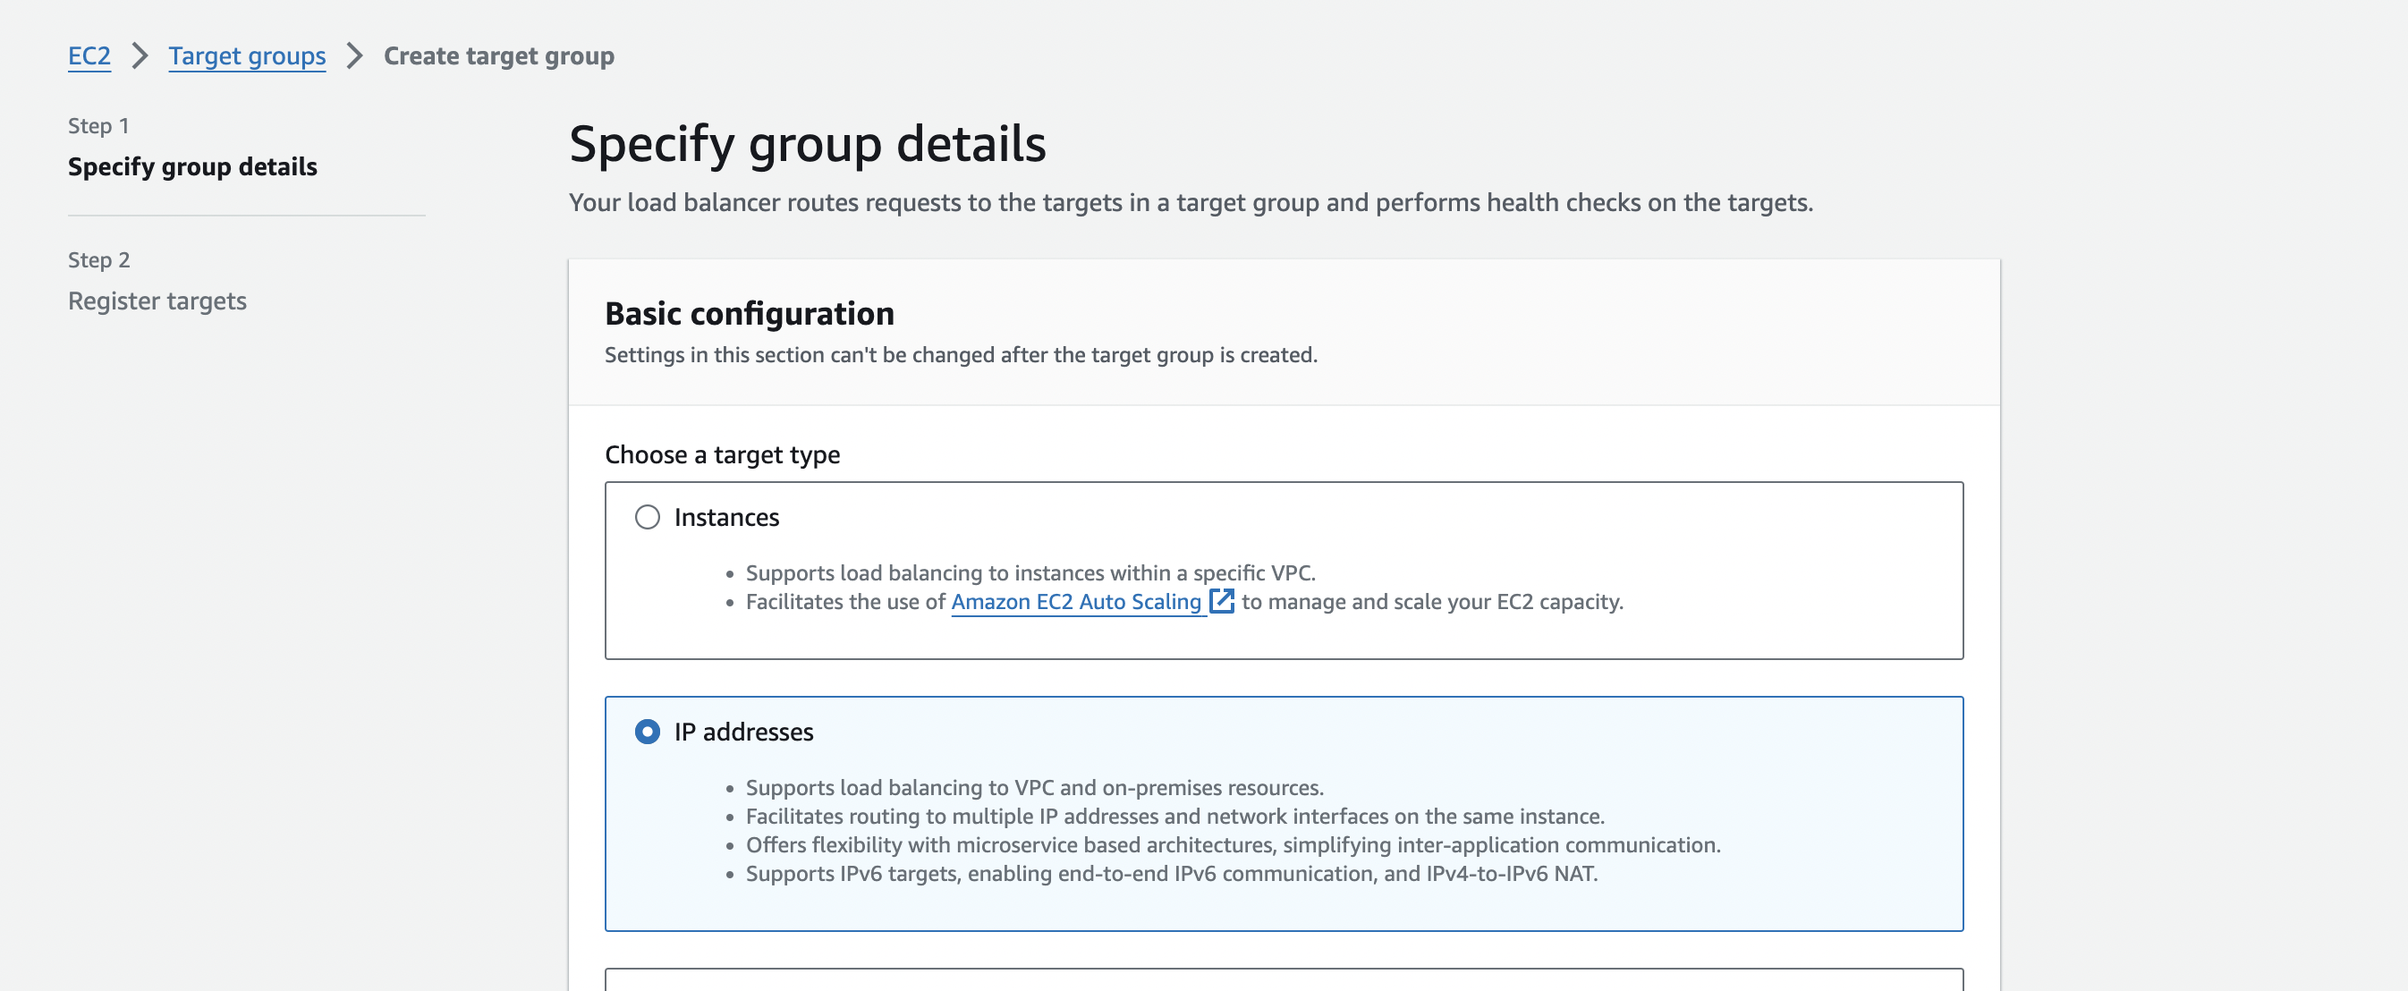Open the Target groups breadcrumb link

(247, 56)
